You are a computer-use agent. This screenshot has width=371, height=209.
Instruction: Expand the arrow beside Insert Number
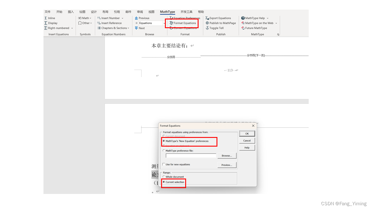[122, 18]
